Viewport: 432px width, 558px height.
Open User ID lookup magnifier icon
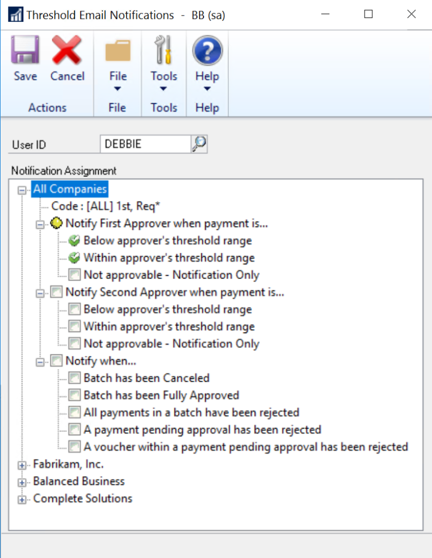[x=199, y=144]
